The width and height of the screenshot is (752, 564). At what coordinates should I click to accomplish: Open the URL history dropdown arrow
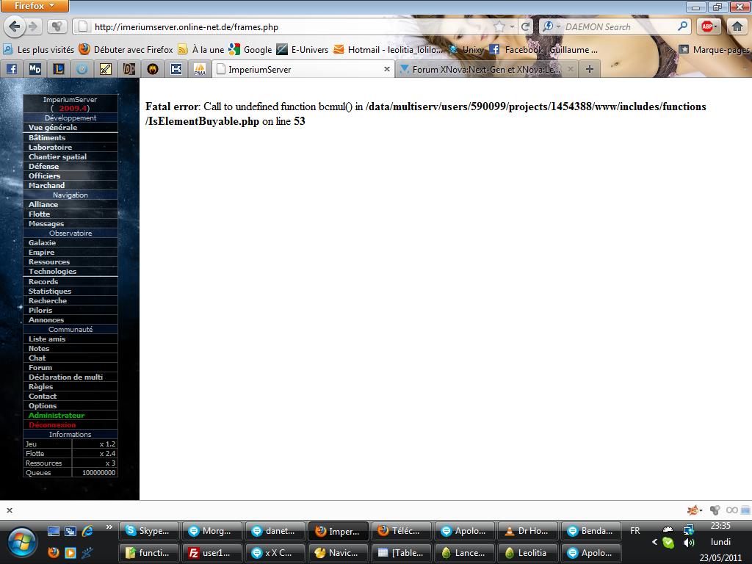[x=512, y=27]
